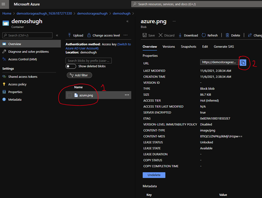
Task: Switch to the Generate SAS tab
Action: tap(224, 47)
